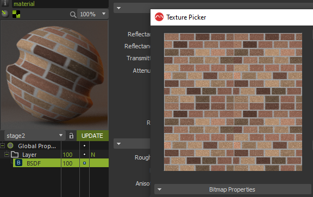
Task: Toggle the blue square in BSDF row
Action: pos(84,163)
